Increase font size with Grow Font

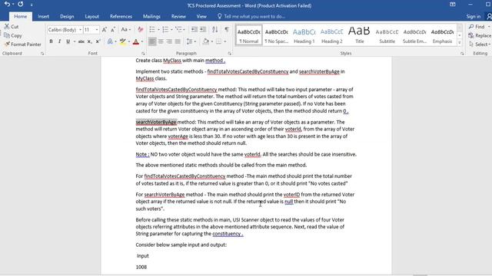105,30
